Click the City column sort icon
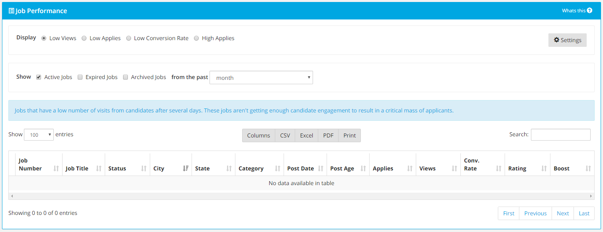The height and width of the screenshot is (232, 603). (186, 168)
